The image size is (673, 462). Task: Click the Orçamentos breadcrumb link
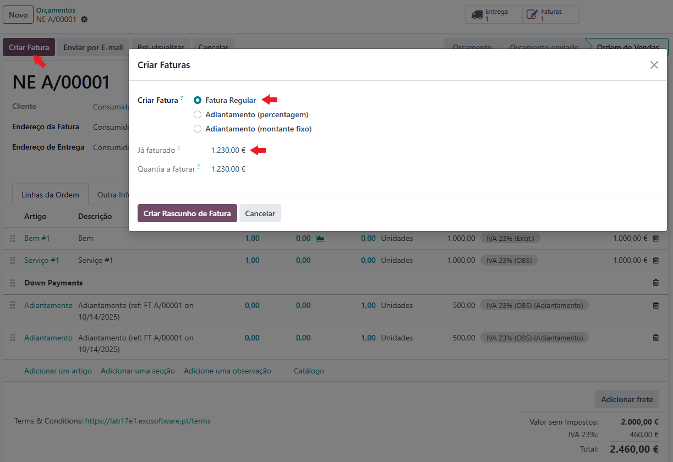(x=56, y=10)
